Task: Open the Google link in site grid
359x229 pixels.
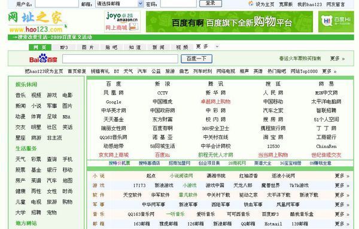Action: click(x=114, y=102)
